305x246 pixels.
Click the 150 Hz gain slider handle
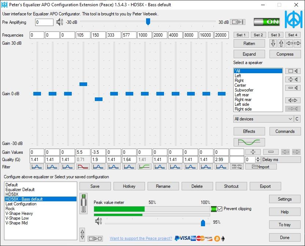[x=98, y=99]
